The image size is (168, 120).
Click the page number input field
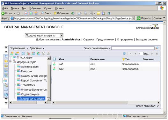pyautogui.click(x=141, y=53)
